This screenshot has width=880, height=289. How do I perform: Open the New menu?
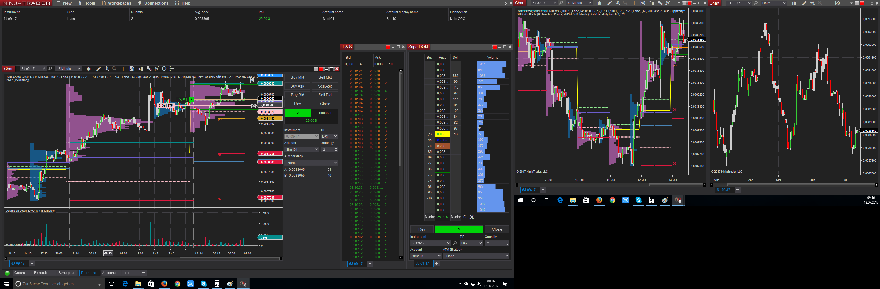pos(64,3)
